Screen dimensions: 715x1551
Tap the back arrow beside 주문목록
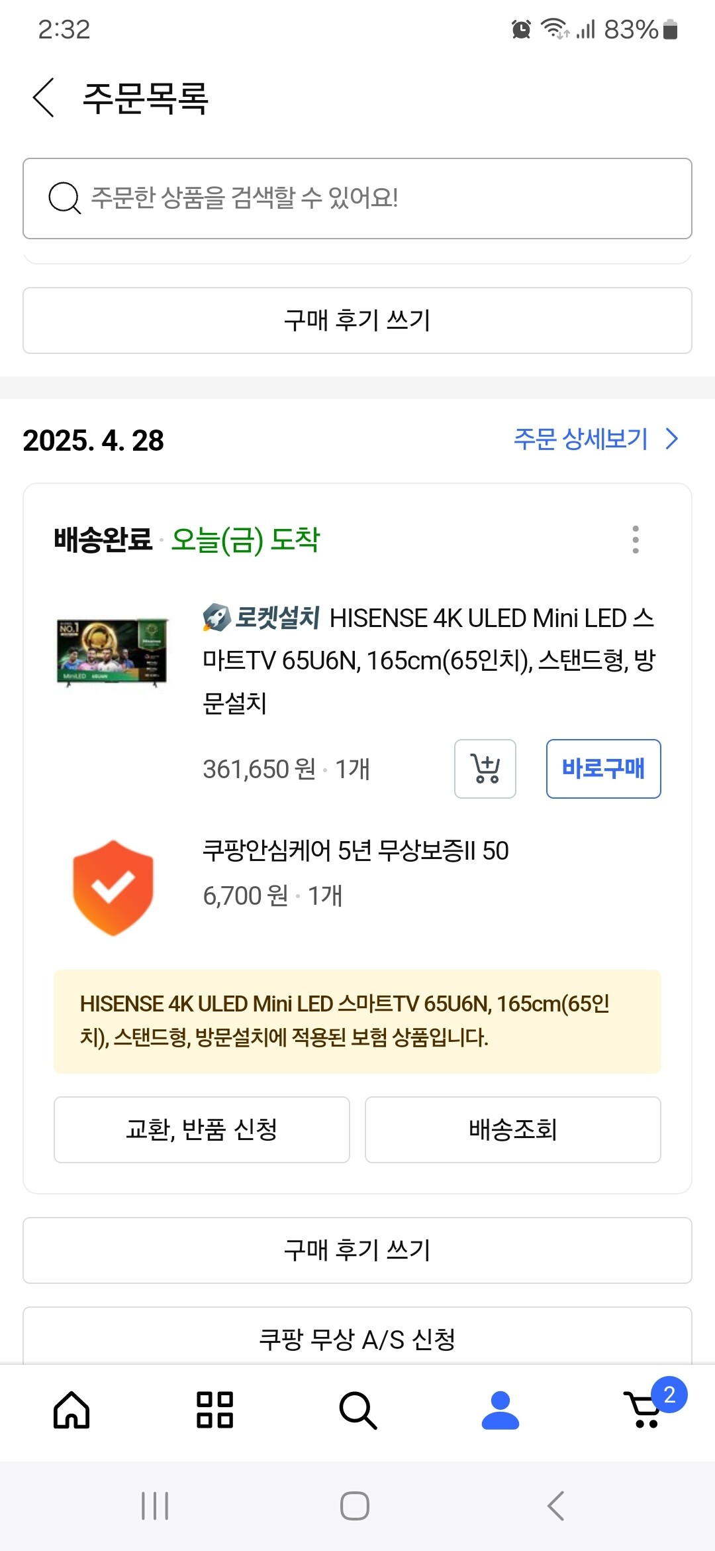pyautogui.click(x=44, y=97)
